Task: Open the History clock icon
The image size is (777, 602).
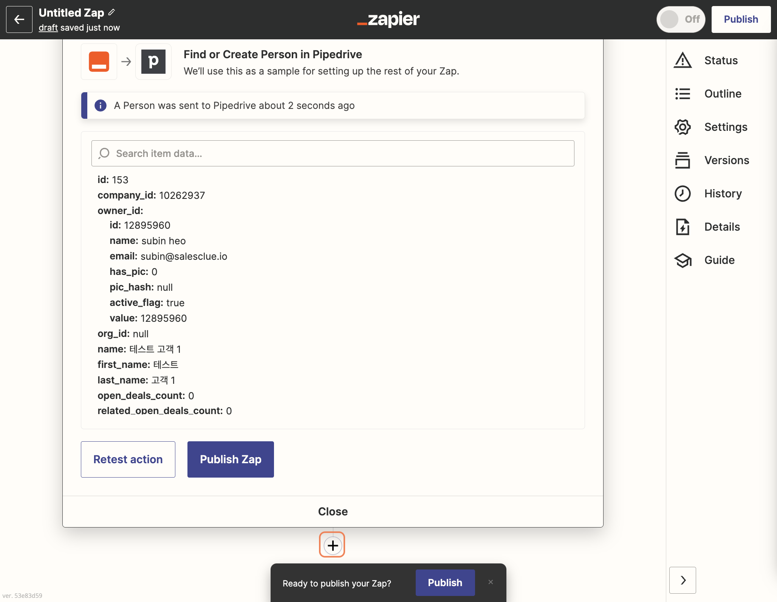Action: [683, 194]
